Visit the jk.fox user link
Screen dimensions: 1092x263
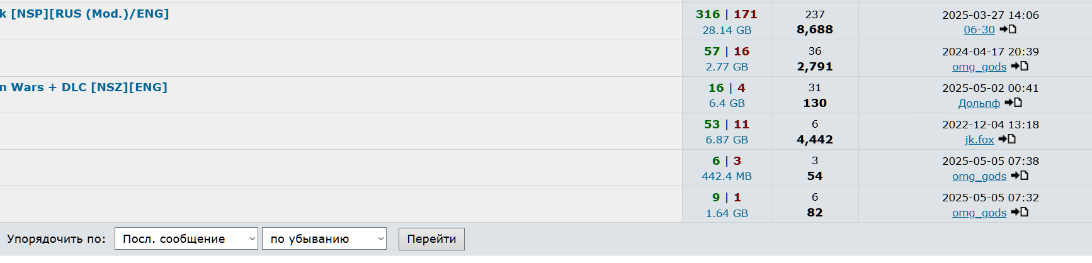pyautogui.click(x=979, y=140)
